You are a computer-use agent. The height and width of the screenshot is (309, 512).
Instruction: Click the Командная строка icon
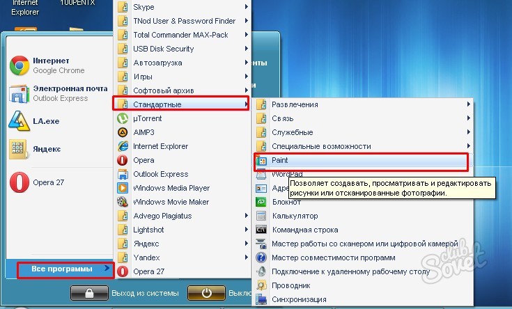point(262,230)
